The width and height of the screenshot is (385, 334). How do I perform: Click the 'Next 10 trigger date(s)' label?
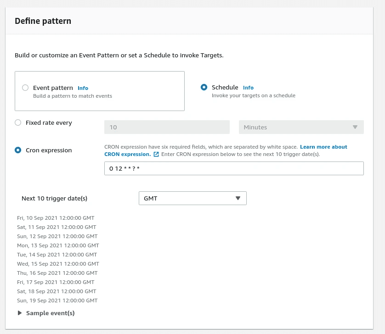coord(55,198)
